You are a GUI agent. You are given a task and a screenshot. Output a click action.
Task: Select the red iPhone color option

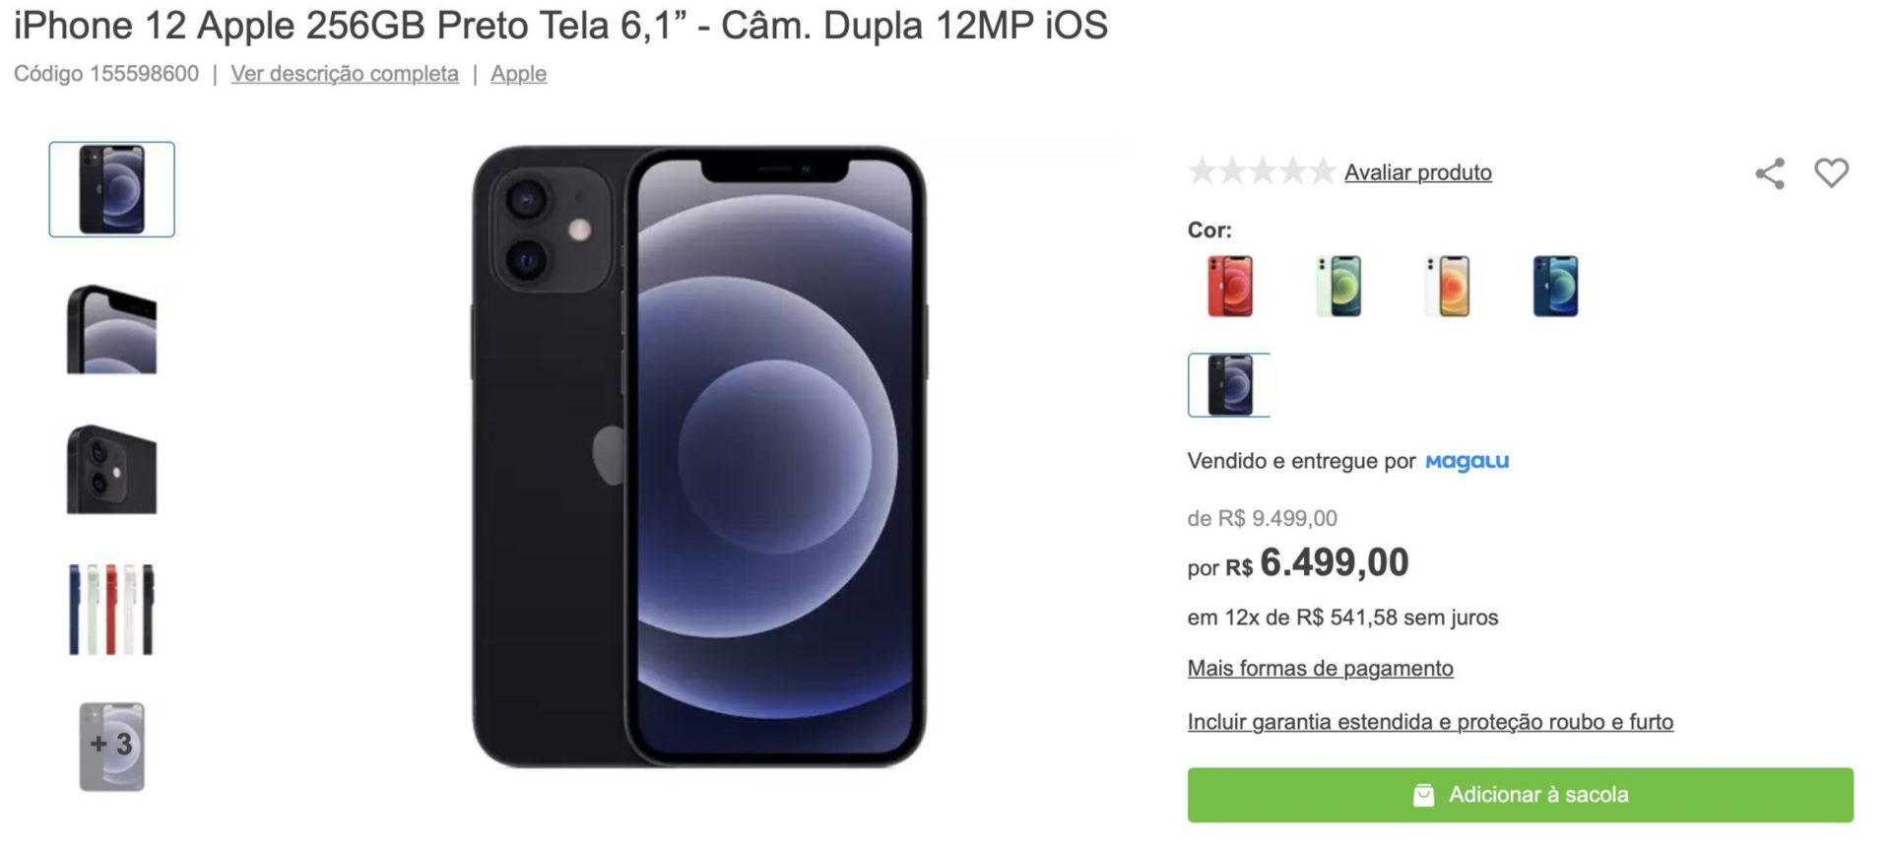(1230, 286)
